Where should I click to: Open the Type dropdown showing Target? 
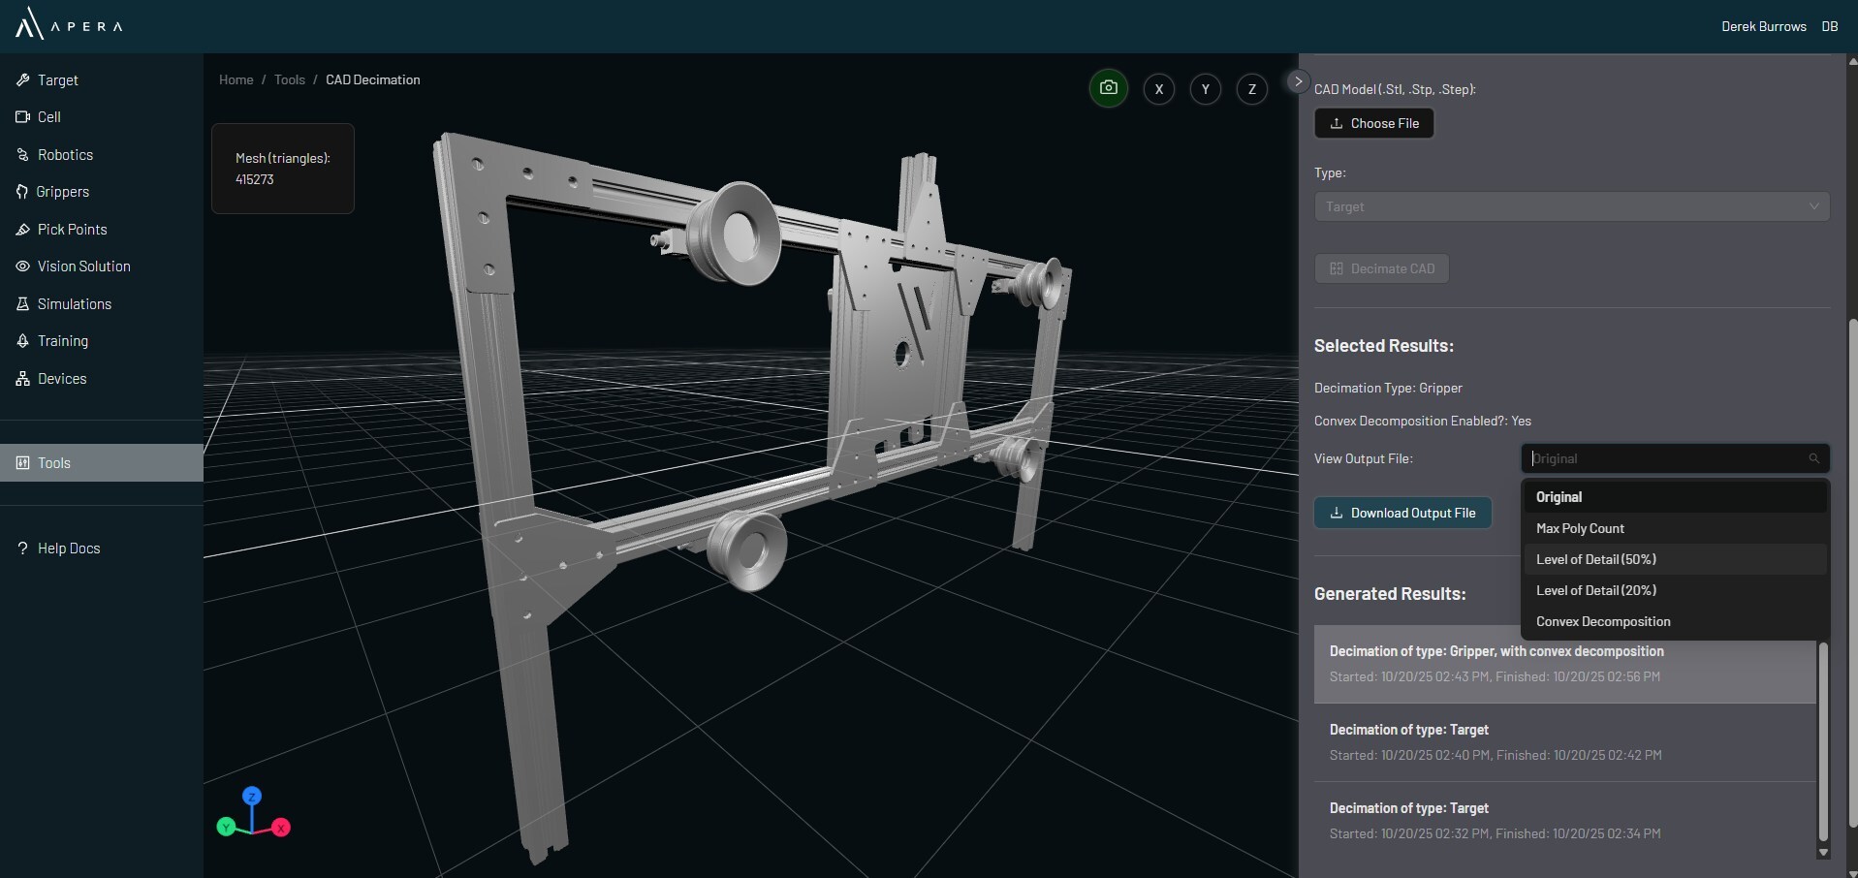tap(1572, 206)
